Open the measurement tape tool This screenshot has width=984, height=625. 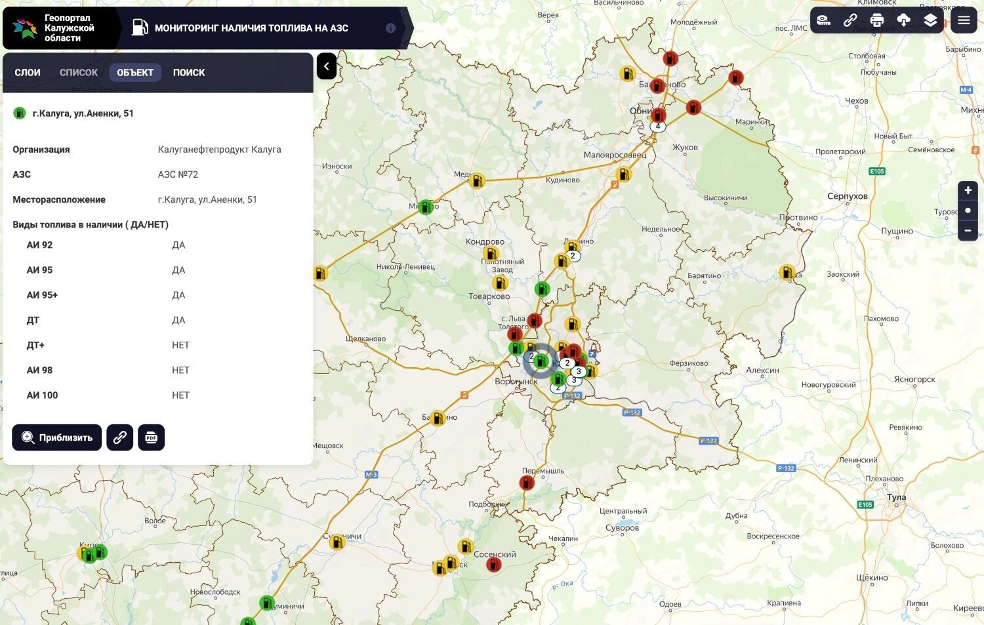(x=823, y=20)
